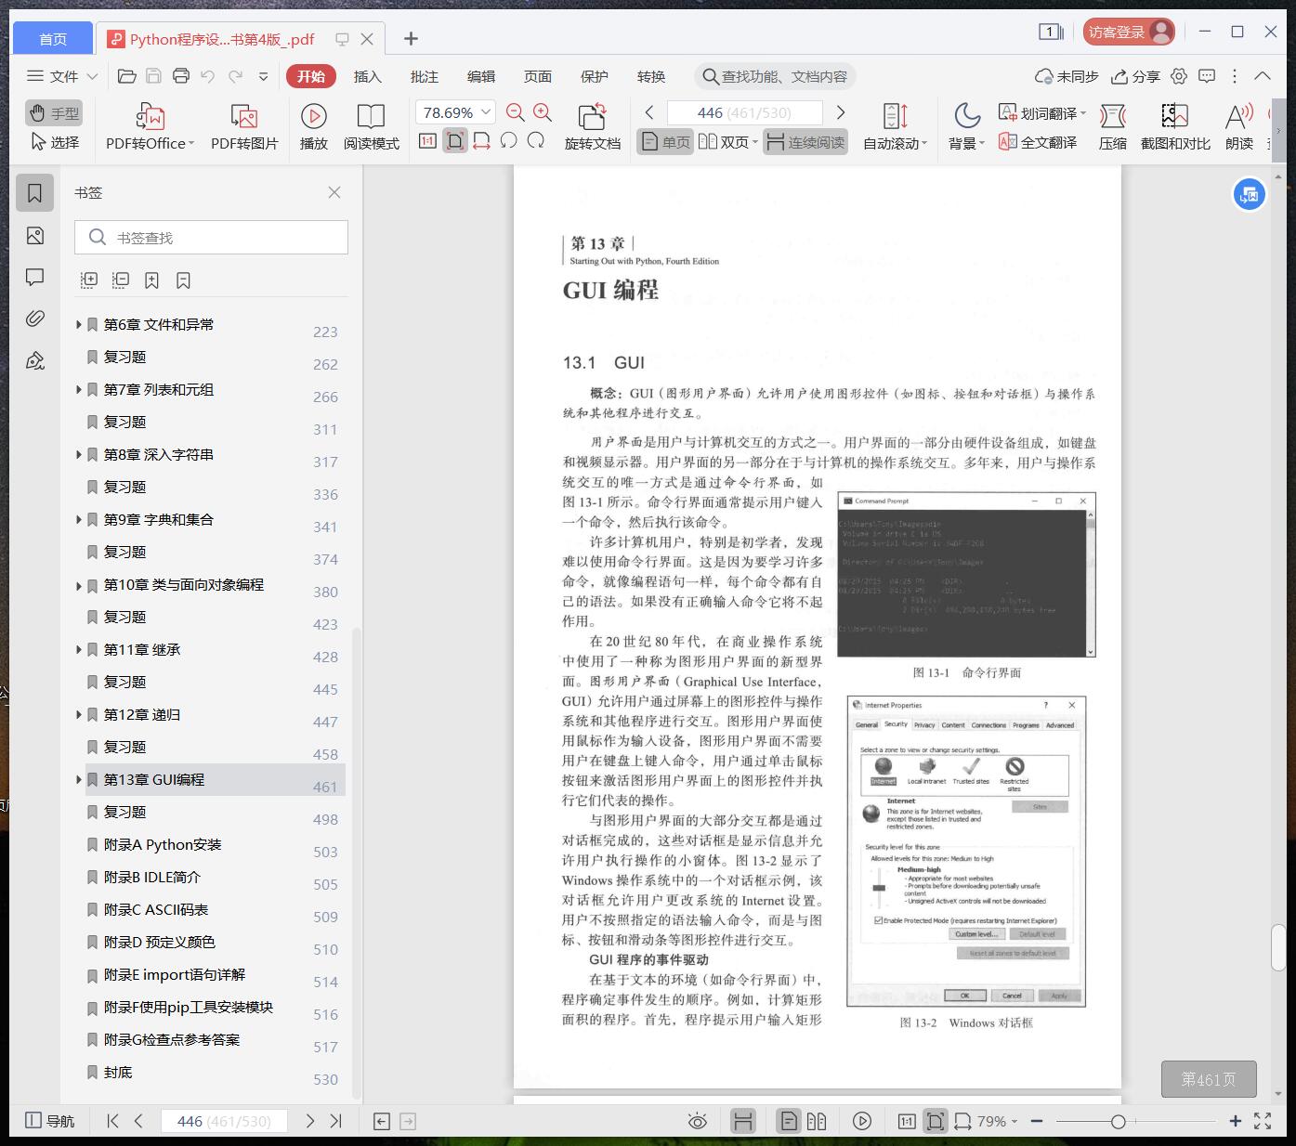Click the 书签查找 bookmark search field
This screenshot has width=1296, height=1146.
[x=211, y=238]
